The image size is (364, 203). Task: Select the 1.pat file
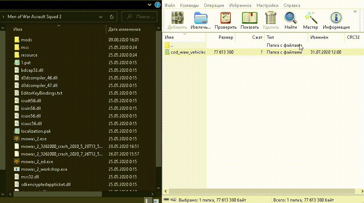tap(26, 63)
